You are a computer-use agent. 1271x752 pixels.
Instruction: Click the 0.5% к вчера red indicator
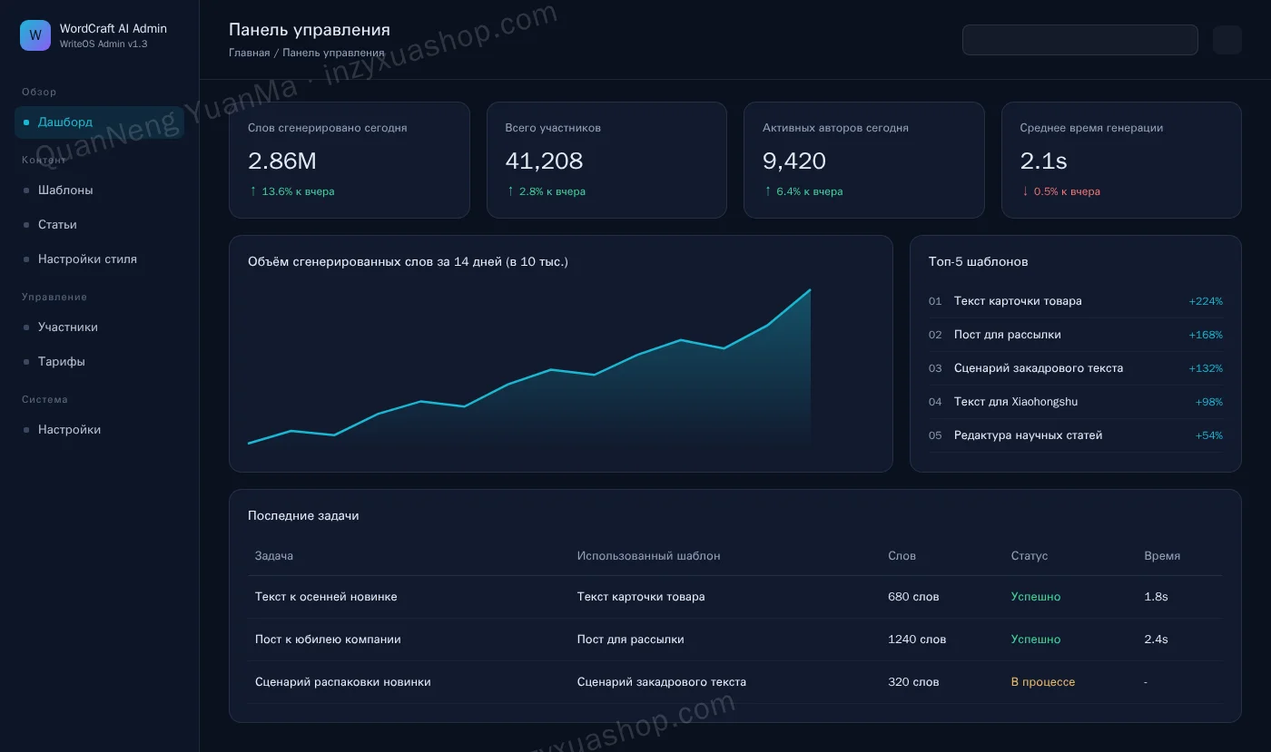1060,191
